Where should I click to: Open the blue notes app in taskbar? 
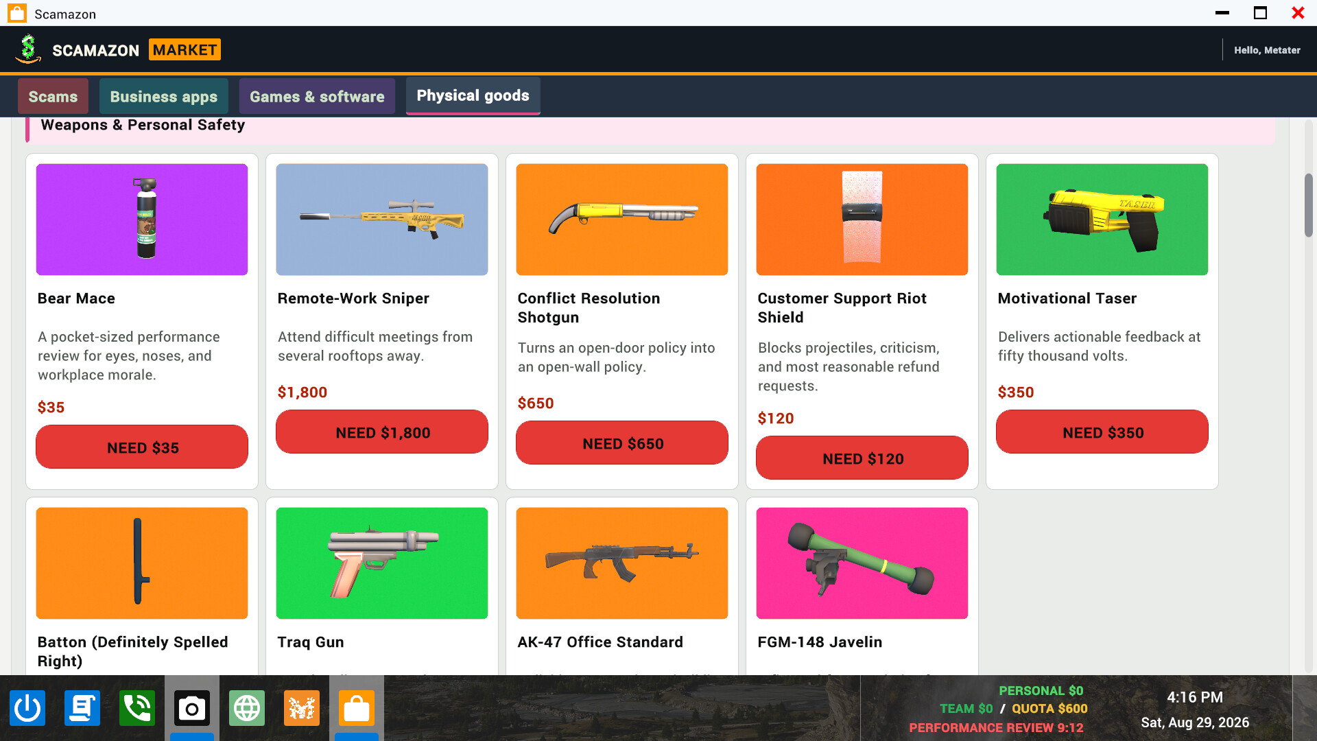[82, 708]
